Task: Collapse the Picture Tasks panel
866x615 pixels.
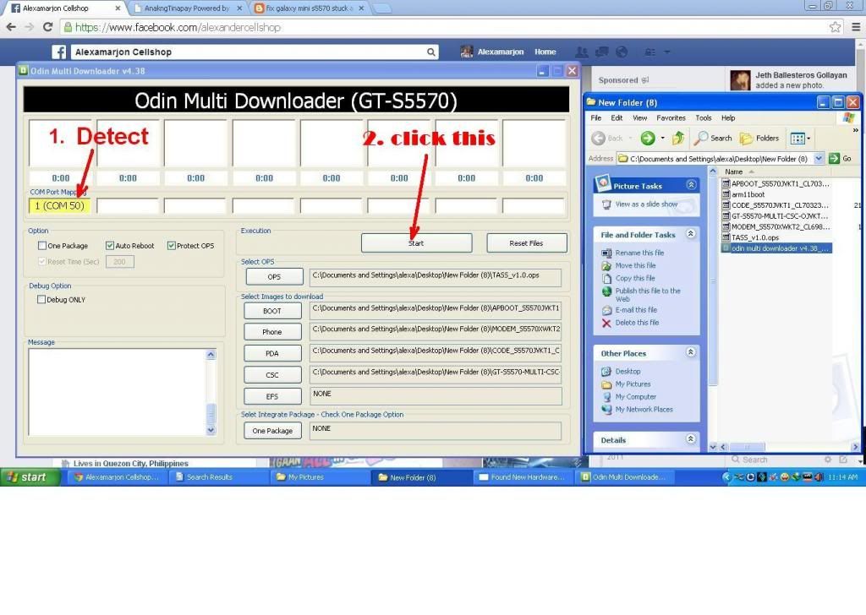Action: (691, 185)
